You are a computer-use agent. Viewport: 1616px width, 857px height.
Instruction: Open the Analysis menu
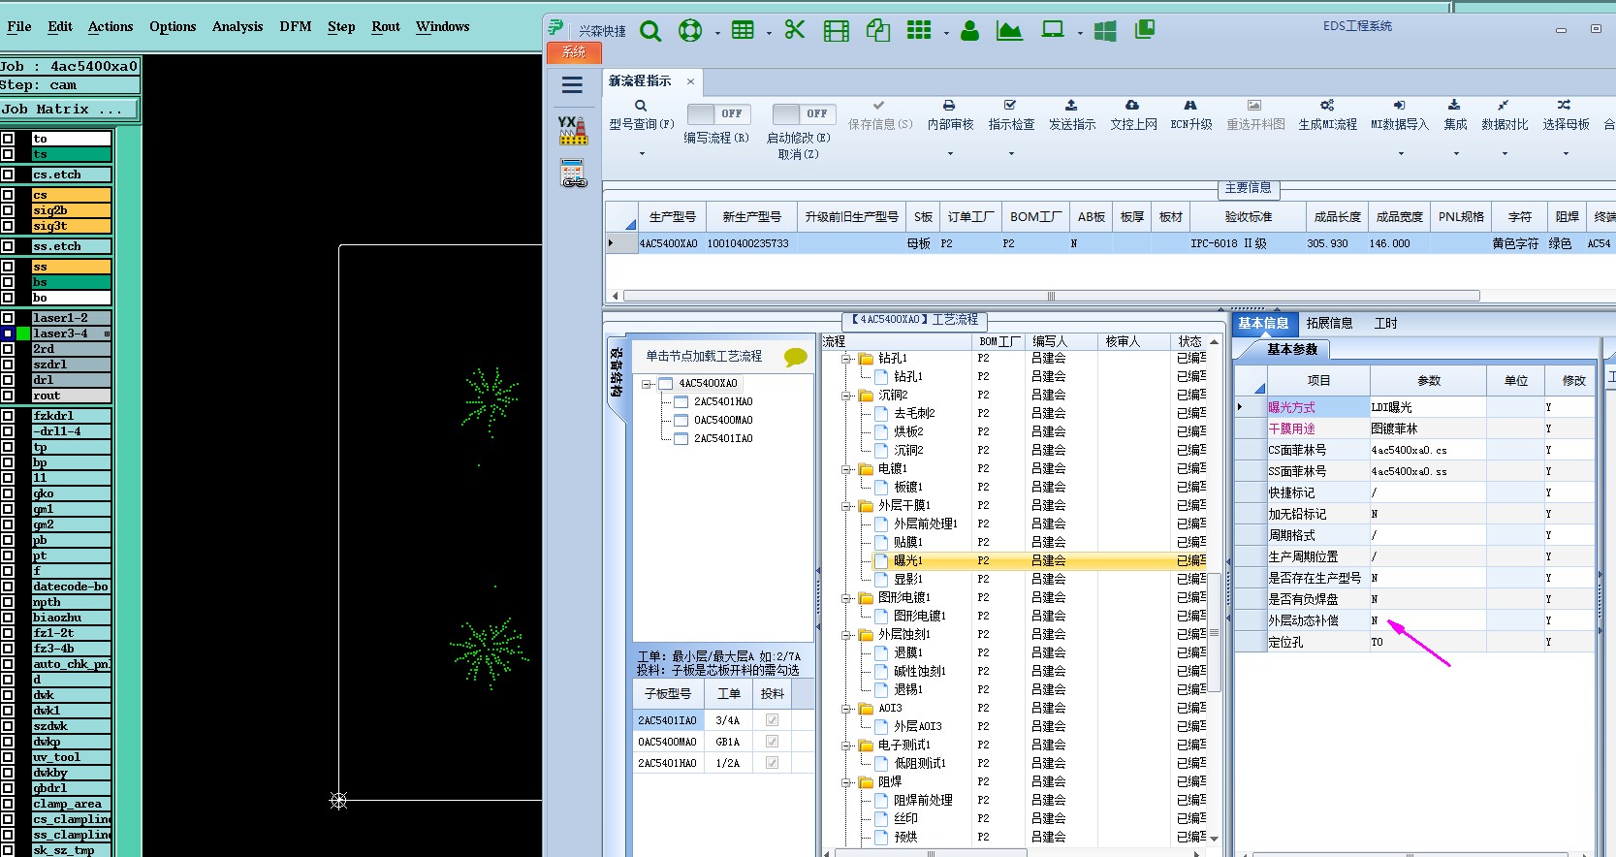[238, 26]
